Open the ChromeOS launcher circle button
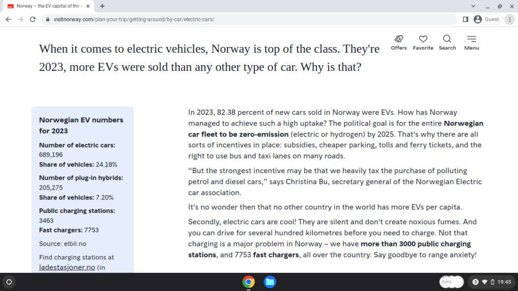Viewport: 518px width, 291px height. click(9, 282)
